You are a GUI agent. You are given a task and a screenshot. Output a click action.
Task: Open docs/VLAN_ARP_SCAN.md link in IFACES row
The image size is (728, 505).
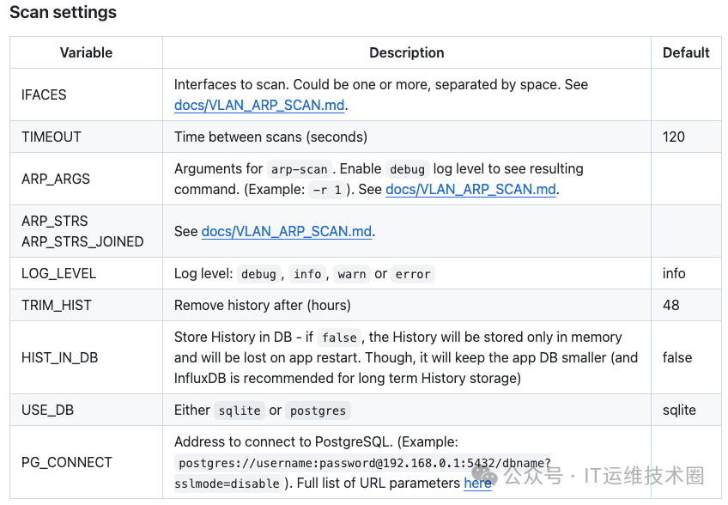click(259, 106)
